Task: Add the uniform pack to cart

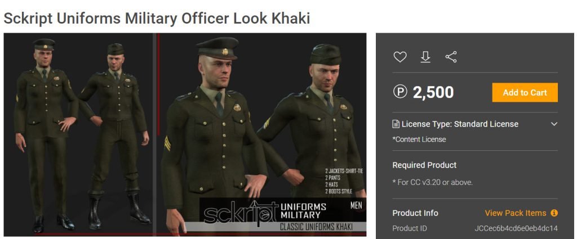Action: [x=525, y=93]
